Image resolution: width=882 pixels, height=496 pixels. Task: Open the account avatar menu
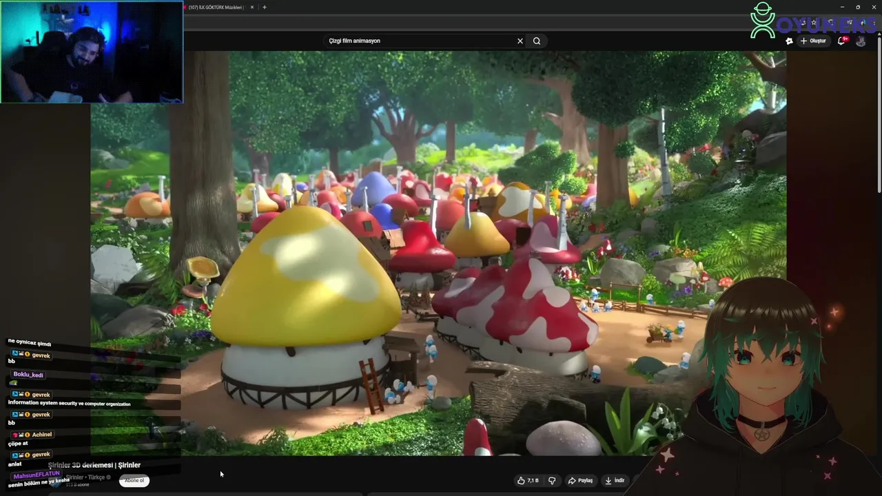coord(861,41)
